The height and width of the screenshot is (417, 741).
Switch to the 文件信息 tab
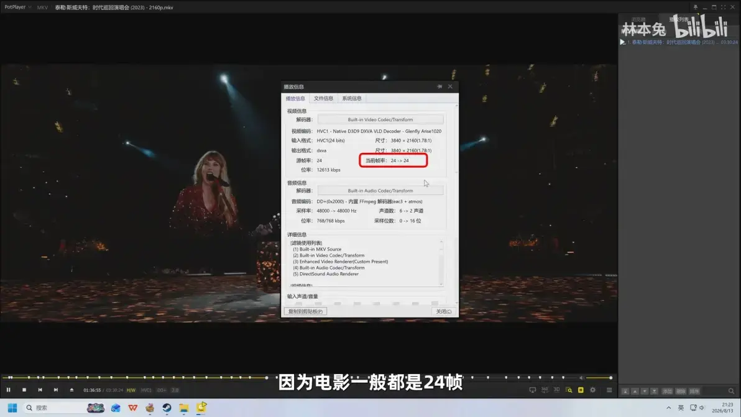click(x=323, y=98)
